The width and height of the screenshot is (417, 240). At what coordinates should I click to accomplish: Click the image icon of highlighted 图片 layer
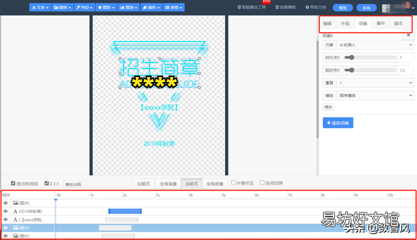(x=16, y=228)
